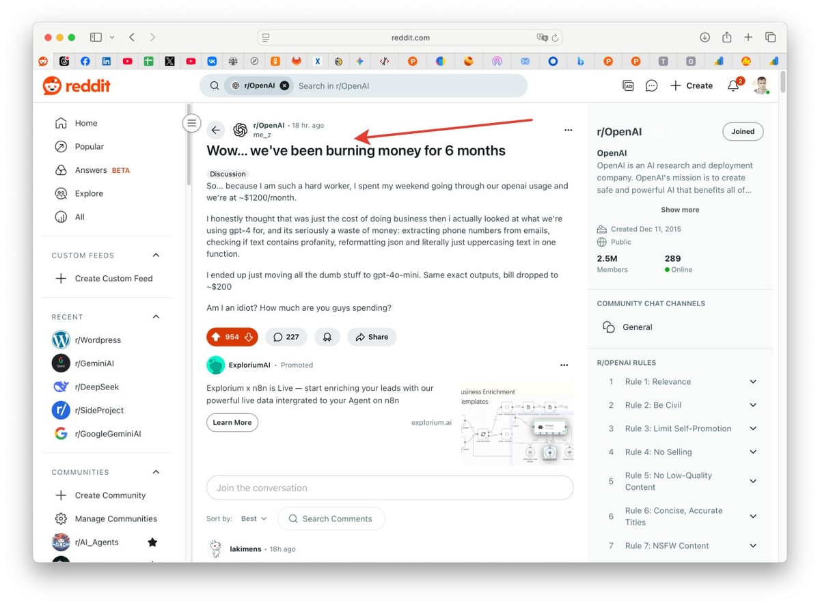Viewport: 820px width, 606px height.
Task: Expand Rule 1: Relevance
Action: (753, 382)
